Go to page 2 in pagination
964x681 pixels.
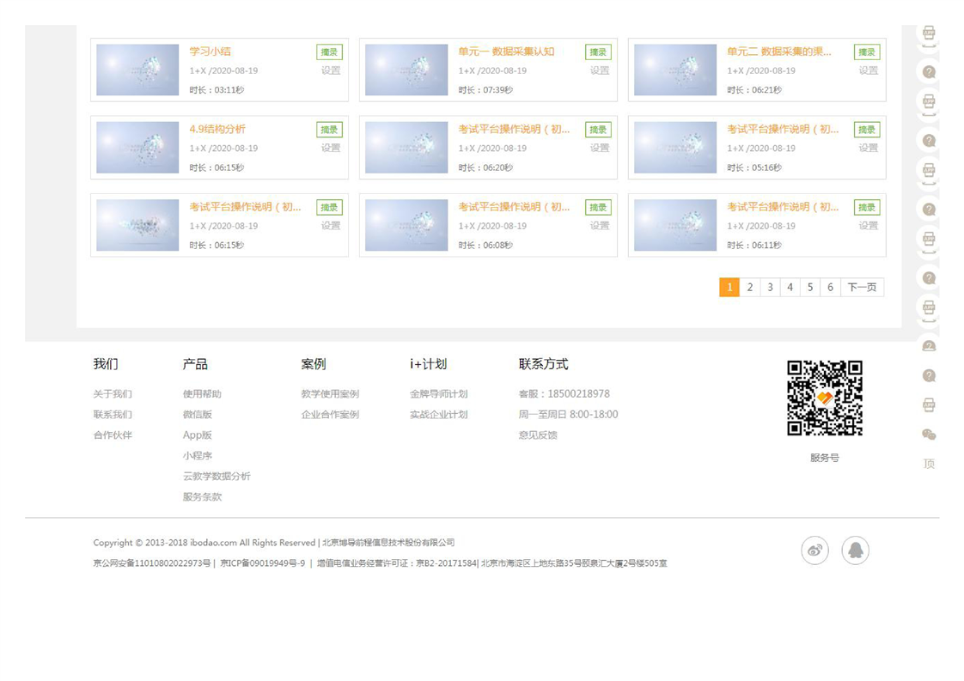pyautogui.click(x=749, y=288)
